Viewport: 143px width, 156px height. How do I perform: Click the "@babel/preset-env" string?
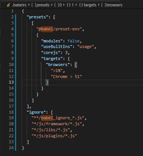(59, 29)
